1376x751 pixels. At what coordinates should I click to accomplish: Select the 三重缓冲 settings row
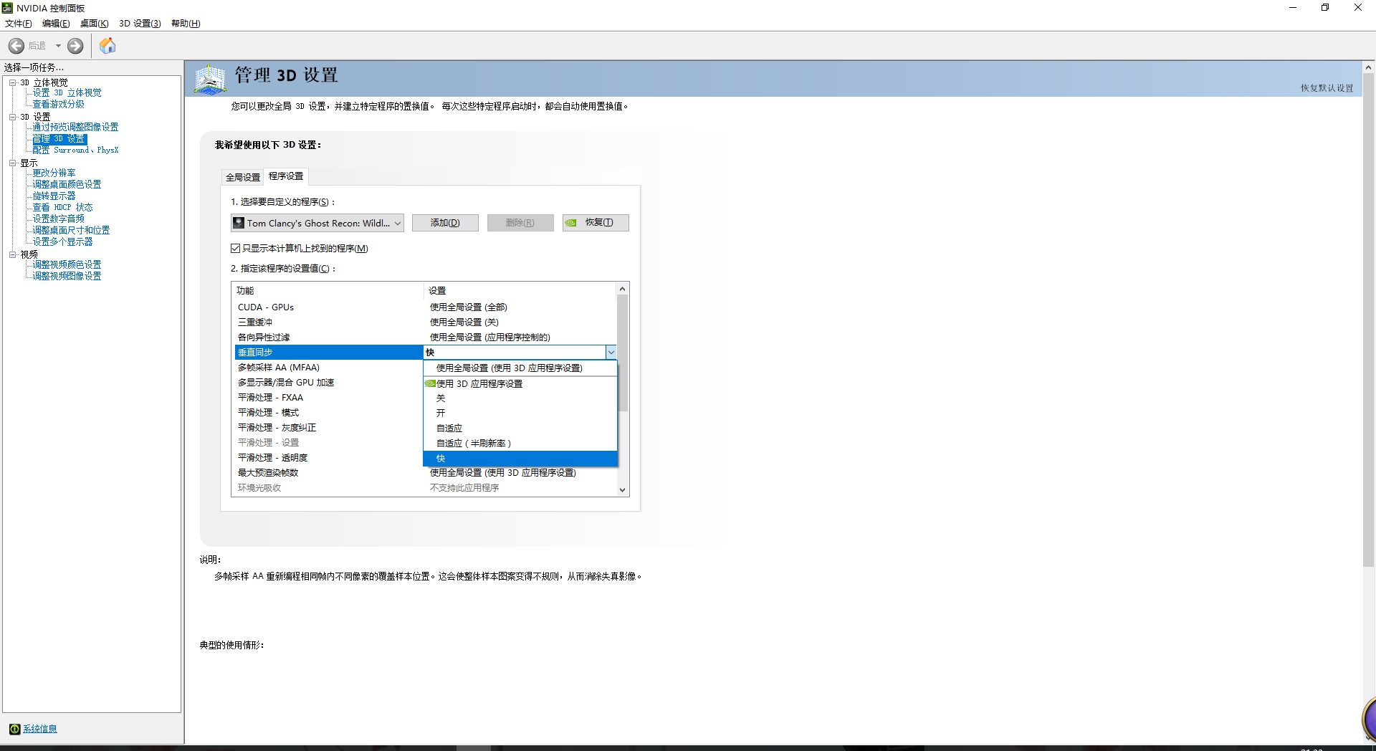pyautogui.click(x=426, y=322)
